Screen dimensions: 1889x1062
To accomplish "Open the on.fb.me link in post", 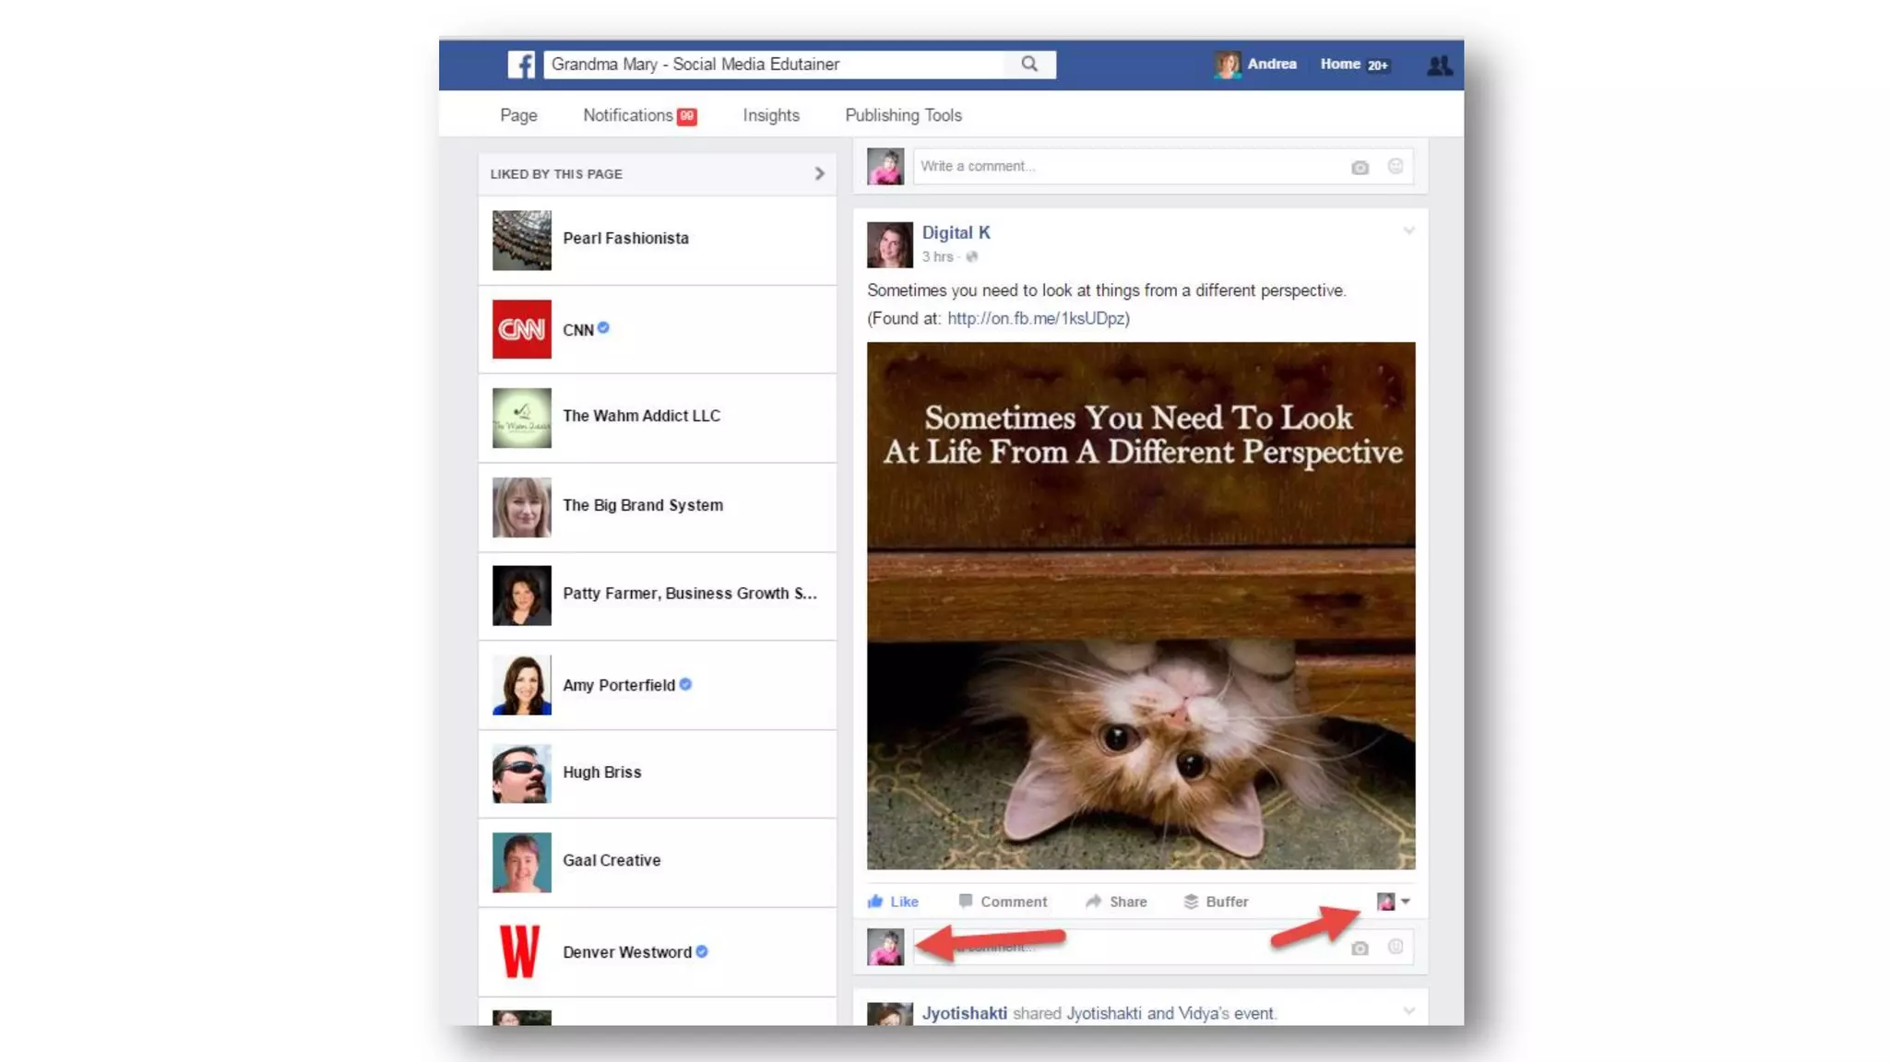I will pos(1036,318).
